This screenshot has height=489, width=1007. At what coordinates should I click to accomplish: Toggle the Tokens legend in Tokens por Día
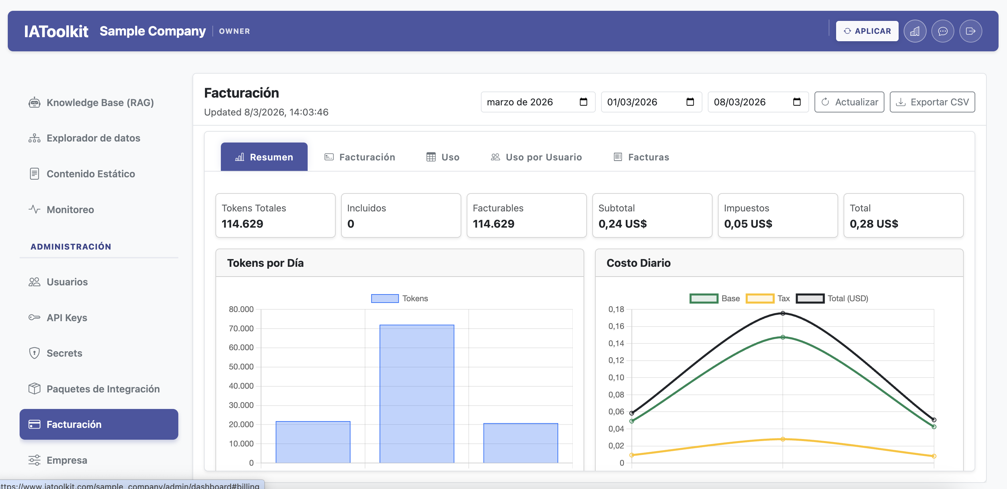coord(400,298)
